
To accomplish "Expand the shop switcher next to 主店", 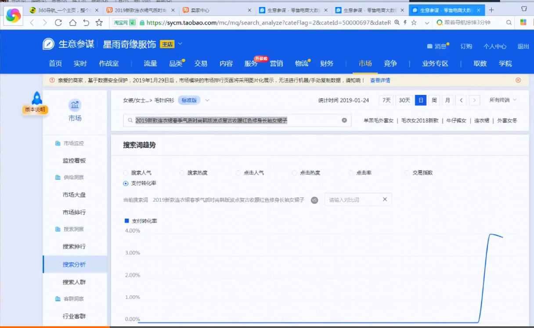I will (180, 44).
